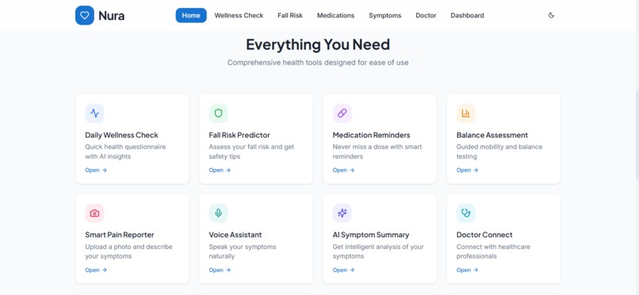The height and width of the screenshot is (295, 639).
Task: Click the Smart Pain Reporter card title
Action: [x=120, y=235]
